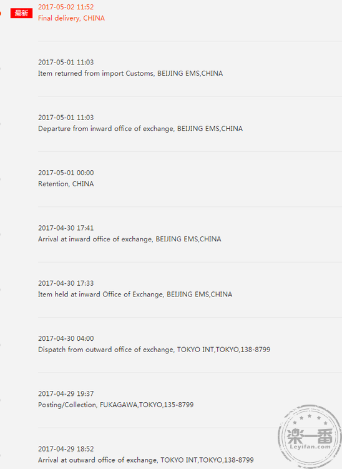Click the red 最新 badge

click(21, 13)
